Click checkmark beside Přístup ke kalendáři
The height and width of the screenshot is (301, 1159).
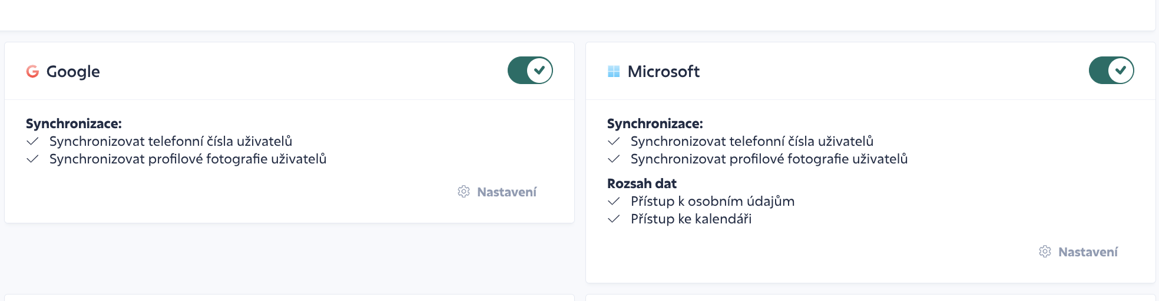click(x=614, y=219)
